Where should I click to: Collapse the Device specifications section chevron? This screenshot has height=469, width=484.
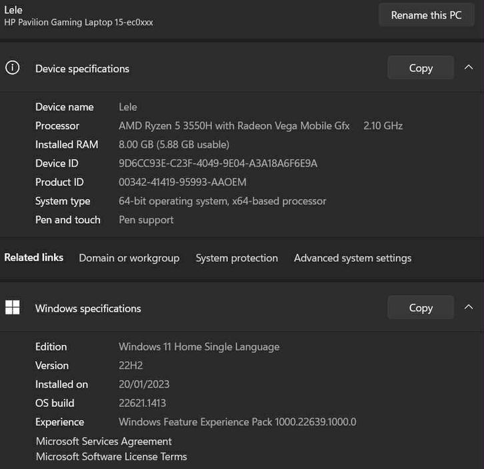coord(469,67)
